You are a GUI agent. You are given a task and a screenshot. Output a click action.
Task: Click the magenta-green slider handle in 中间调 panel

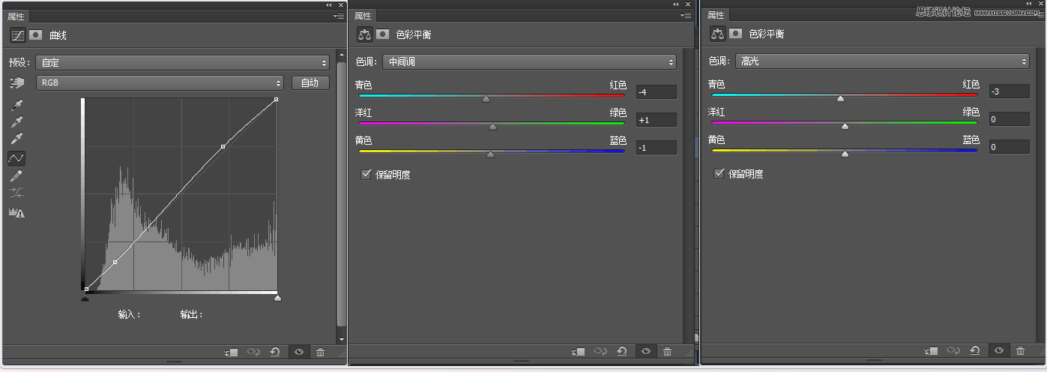click(492, 127)
